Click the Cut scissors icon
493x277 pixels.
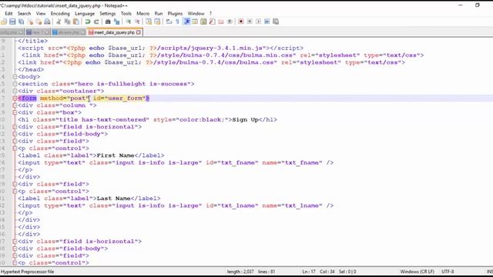(x=59, y=22)
